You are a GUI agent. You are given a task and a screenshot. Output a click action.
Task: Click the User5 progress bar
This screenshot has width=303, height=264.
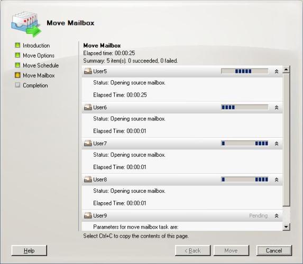[x=245, y=71]
